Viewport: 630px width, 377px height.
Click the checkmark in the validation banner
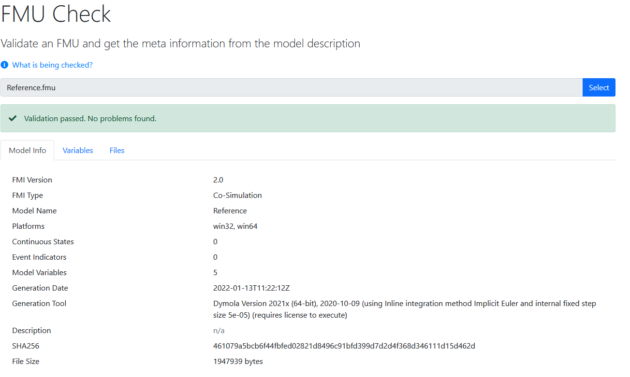point(13,118)
